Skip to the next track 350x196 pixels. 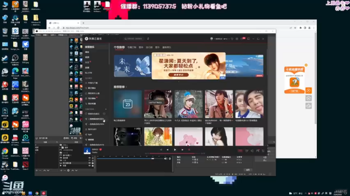tap(182, 150)
